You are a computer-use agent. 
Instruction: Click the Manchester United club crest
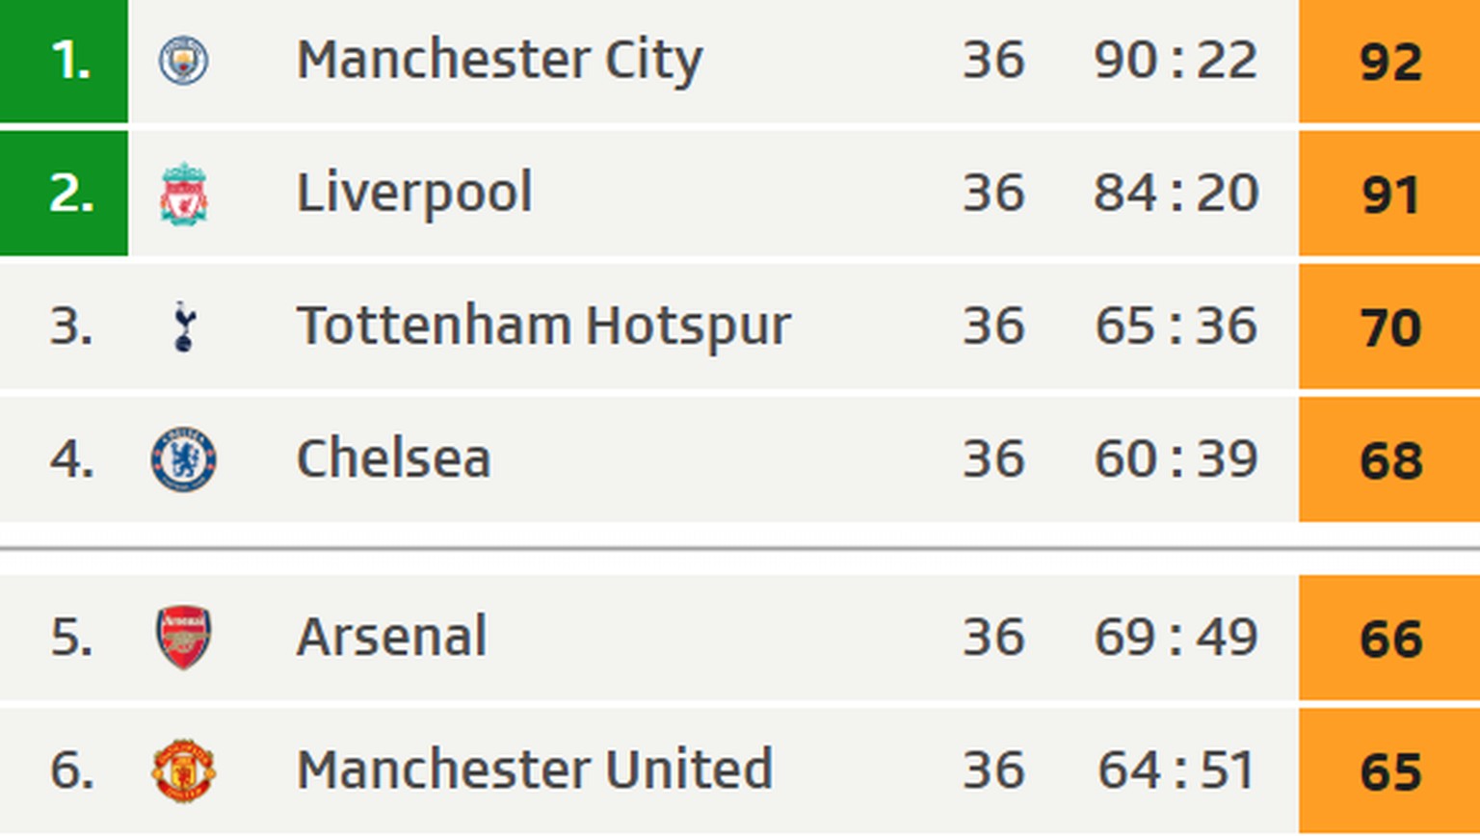(183, 771)
